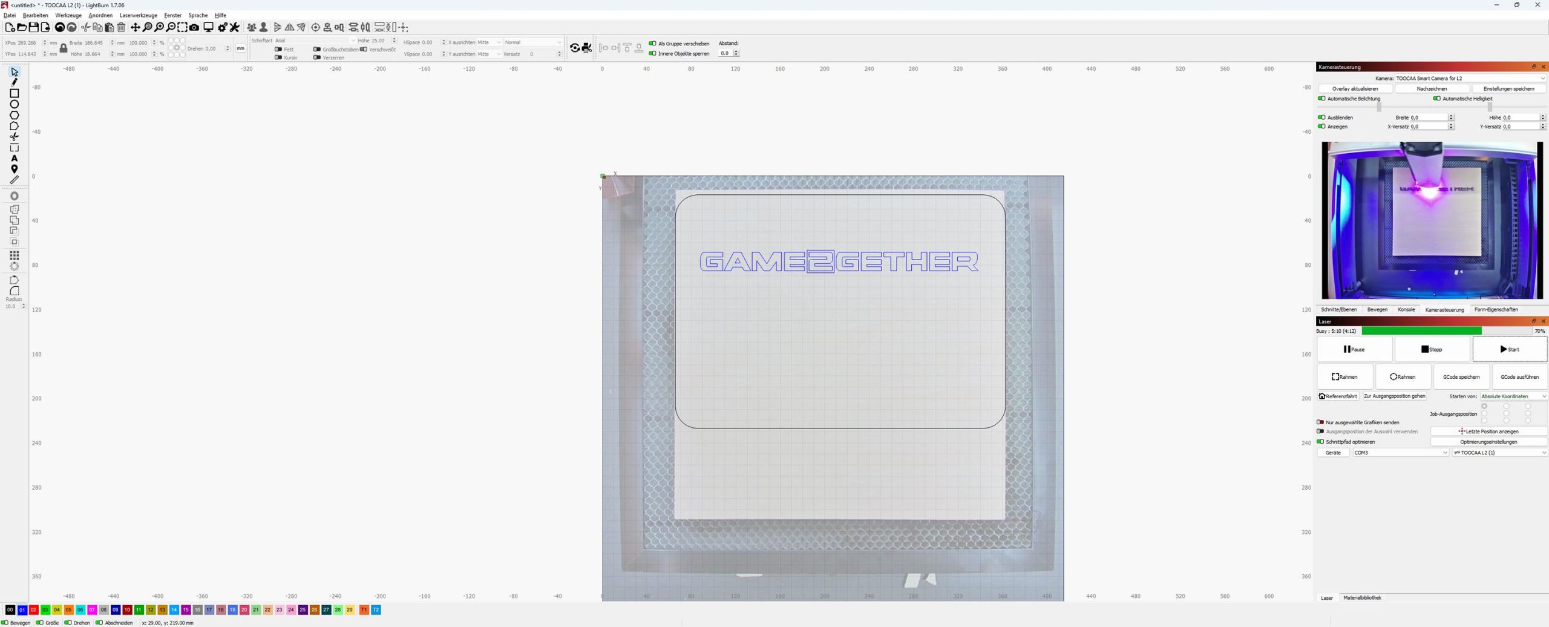Image resolution: width=1549 pixels, height=627 pixels.
Task: Click the delete trash can icon
Action: [121, 27]
